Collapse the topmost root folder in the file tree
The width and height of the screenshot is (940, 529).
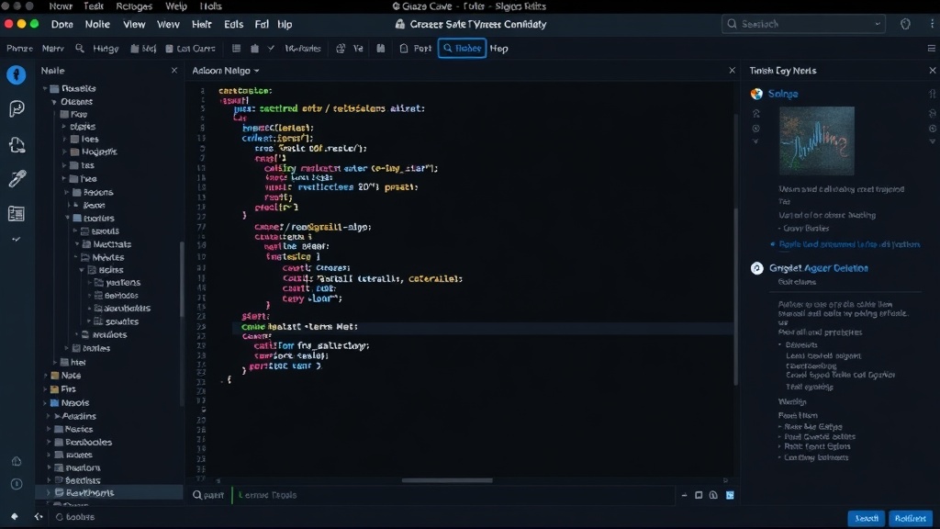coord(45,88)
